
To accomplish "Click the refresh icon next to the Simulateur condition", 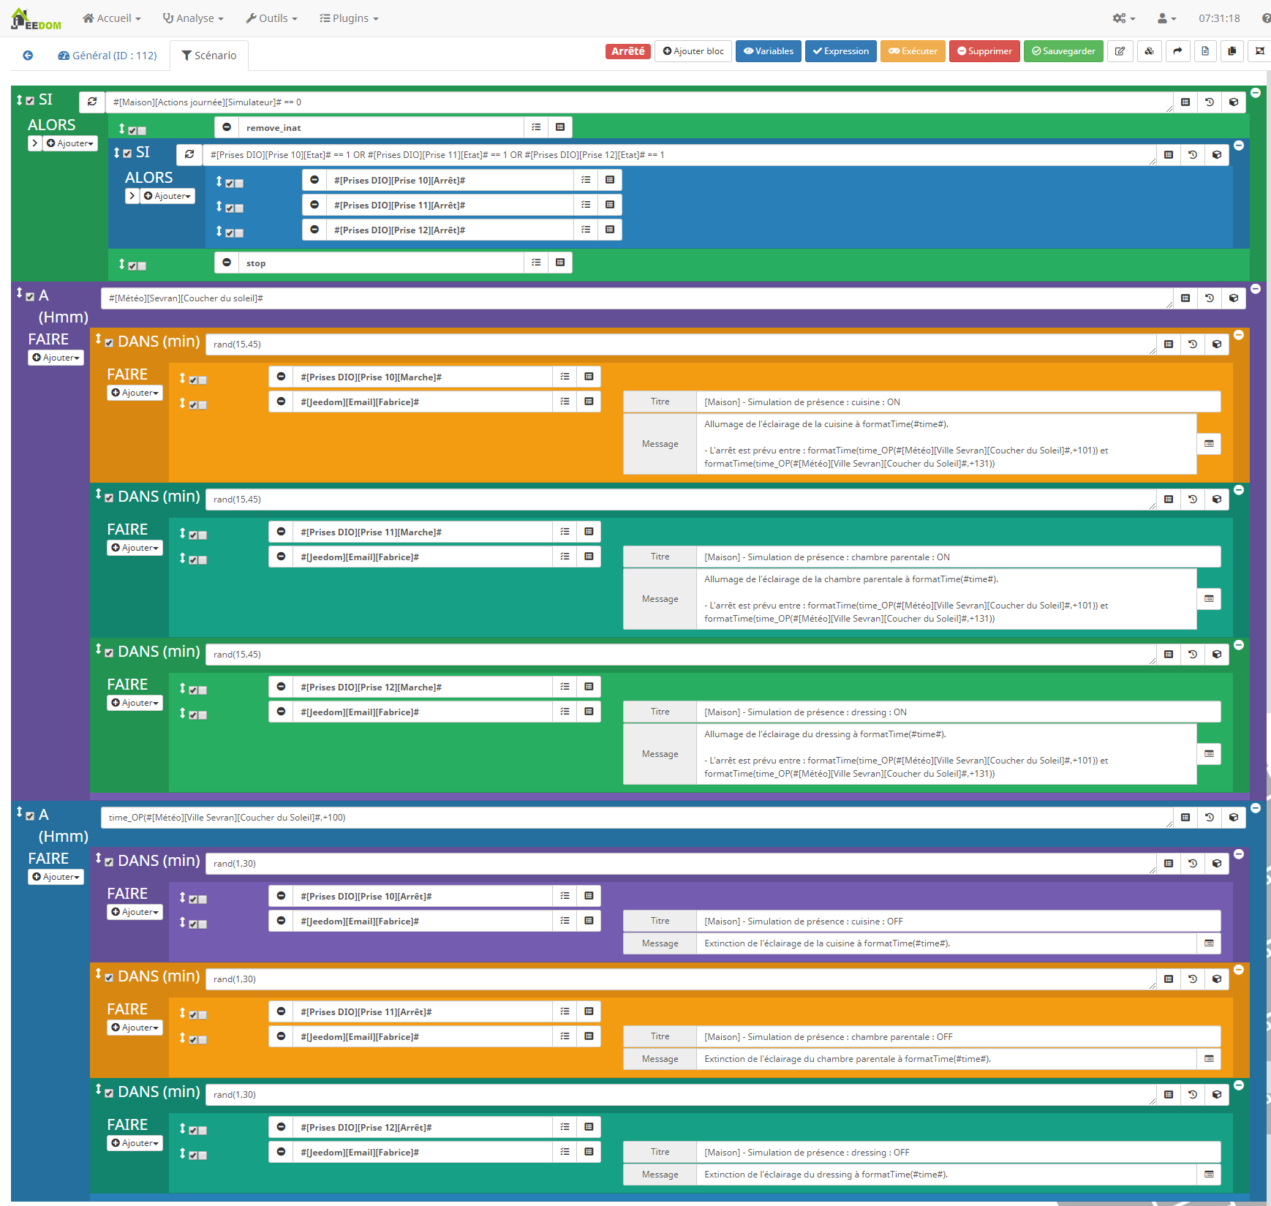I will pyautogui.click(x=92, y=102).
